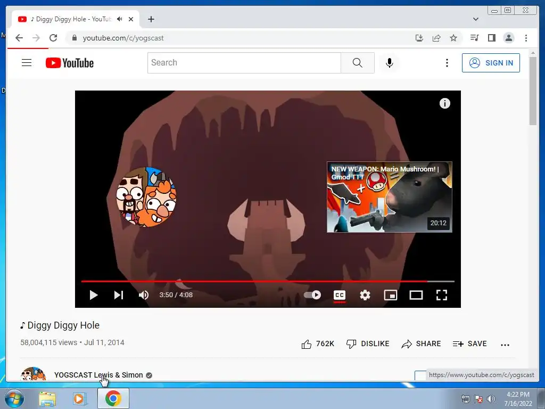545x409 pixels.
Task: Save video to a playlist
Action: pyautogui.click(x=469, y=344)
